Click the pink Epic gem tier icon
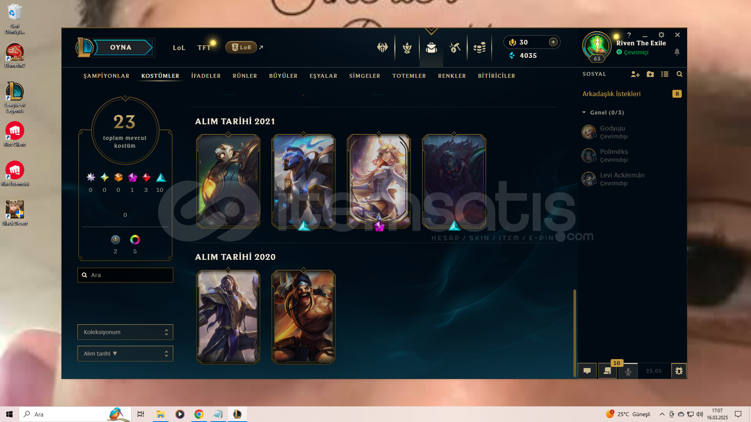 132,177
